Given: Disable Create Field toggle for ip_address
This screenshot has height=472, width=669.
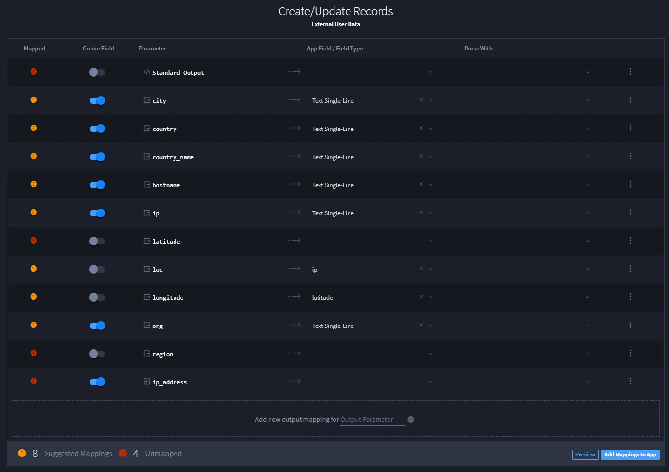Looking at the screenshot, I should click(97, 382).
